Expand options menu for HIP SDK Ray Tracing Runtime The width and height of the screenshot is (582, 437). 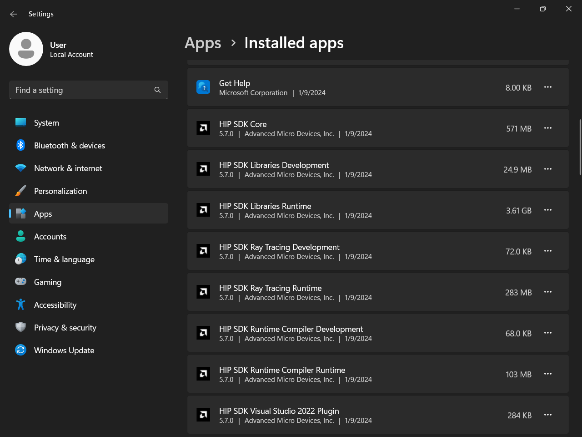click(x=548, y=292)
